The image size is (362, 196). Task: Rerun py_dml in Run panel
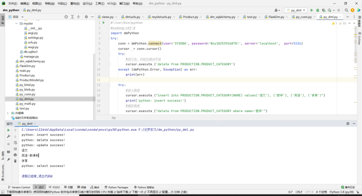9,130
